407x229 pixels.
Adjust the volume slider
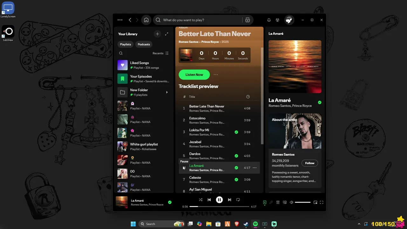click(x=303, y=202)
